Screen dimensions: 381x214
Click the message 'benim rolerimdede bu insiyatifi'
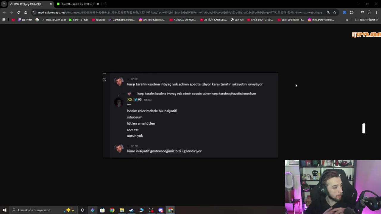(x=152, y=111)
